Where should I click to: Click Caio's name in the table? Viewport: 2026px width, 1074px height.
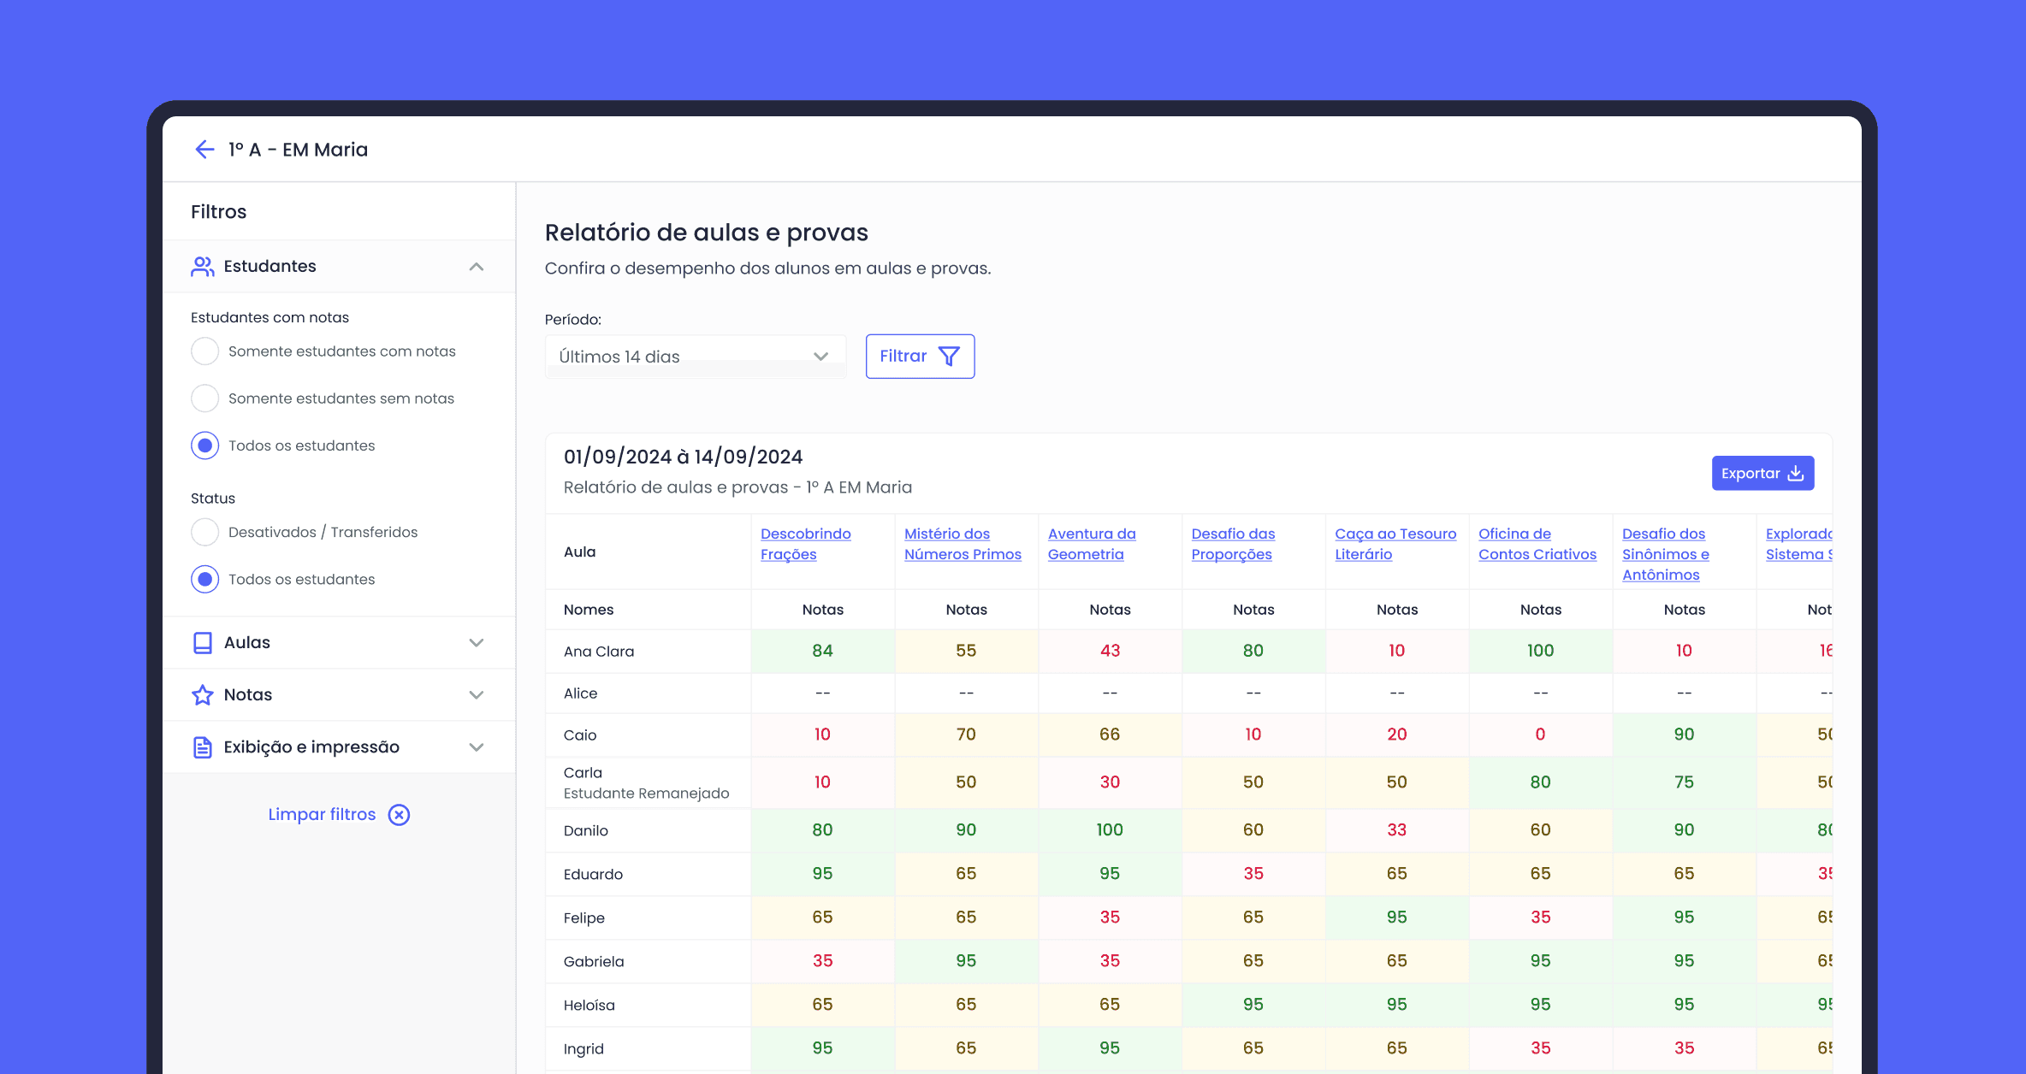tap(580, 735)
